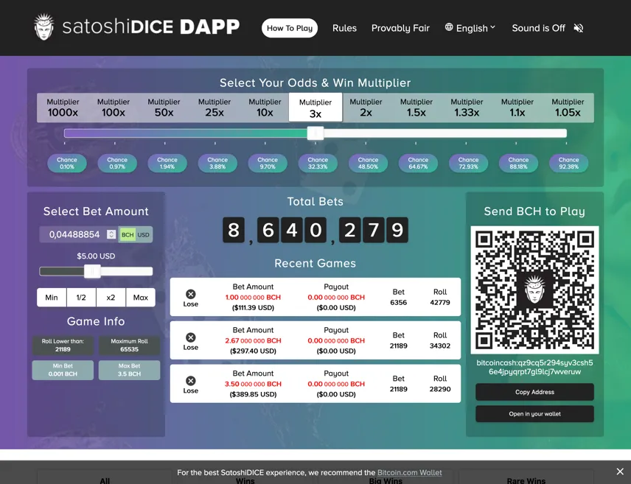Click Open in your wallet button

pyautogui.click(x=534, y=413)
